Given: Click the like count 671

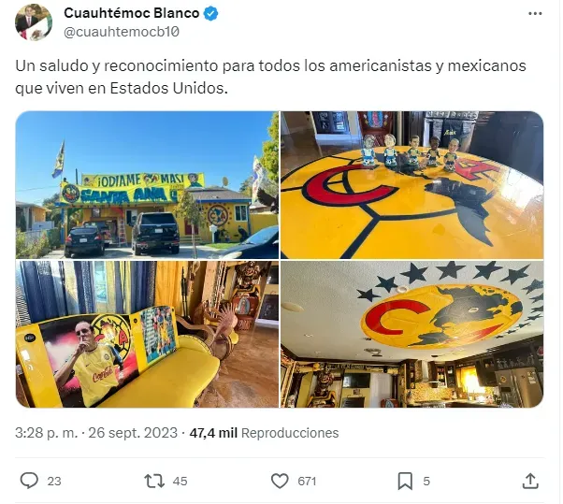Looking at the screenshot, I should click(x=307, y=481).
